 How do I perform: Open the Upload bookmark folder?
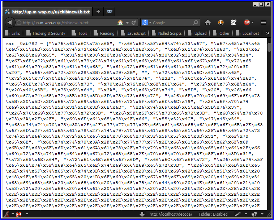click(197, 33)
